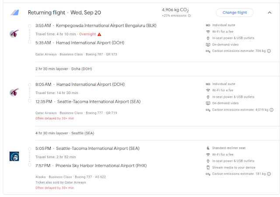Click the 4,906 kg CO2 total emissions text
The height and width of the screenshot is (197, 280).
click(175, 10)
